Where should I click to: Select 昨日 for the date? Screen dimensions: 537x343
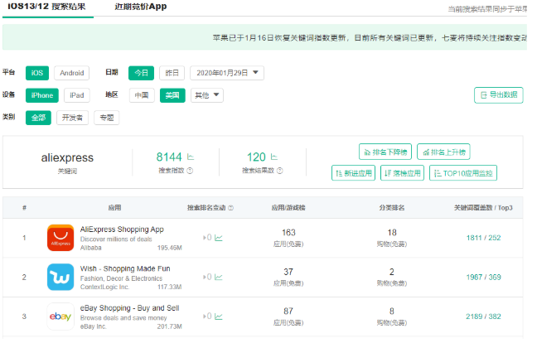click(x=171, y=73)
